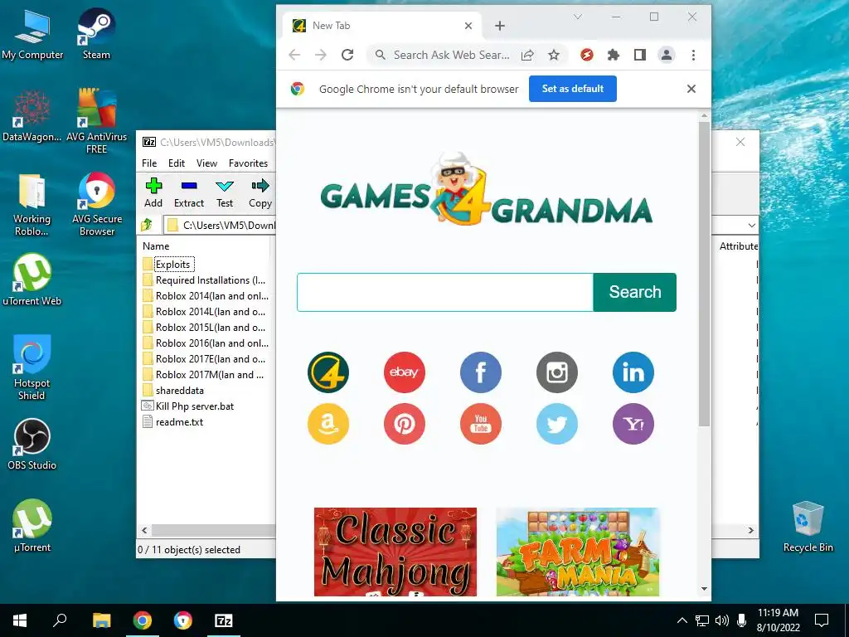The image size is (849, 637).
Task: Toggle the Chrome side panel icon
Action: click(640, 55)
